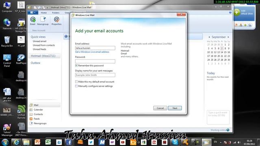Click Get a Windows Live email address link
Screen dimensions: 260x146
coord(92,52)
